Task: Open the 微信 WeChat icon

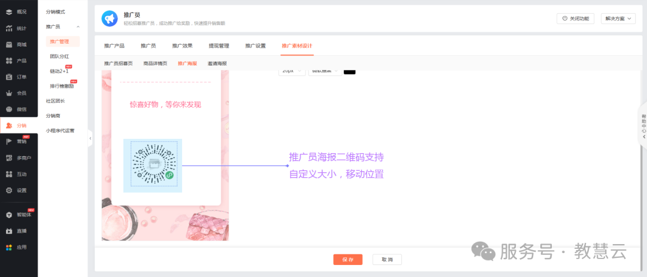Action: 8,109
